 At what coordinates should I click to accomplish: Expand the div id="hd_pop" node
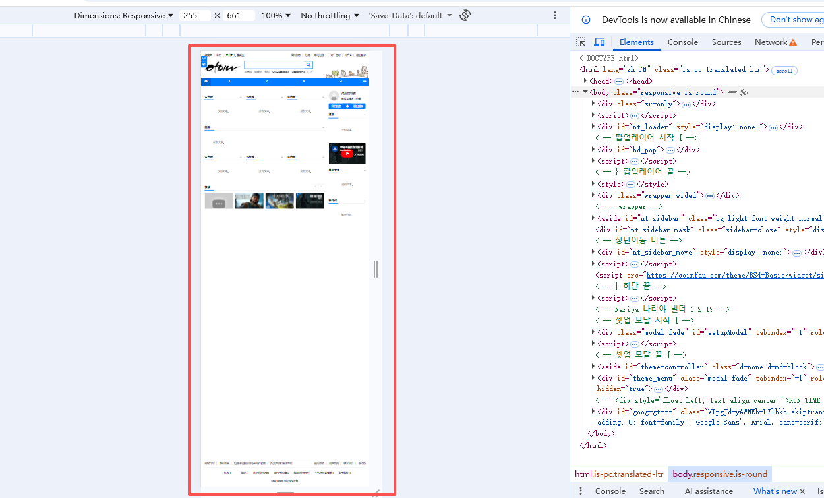[593, 150]
